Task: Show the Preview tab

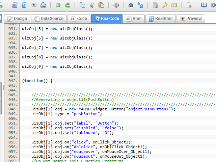Action: click(191, 19)
